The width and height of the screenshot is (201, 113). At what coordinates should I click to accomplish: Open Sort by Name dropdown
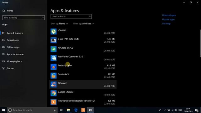60,24
